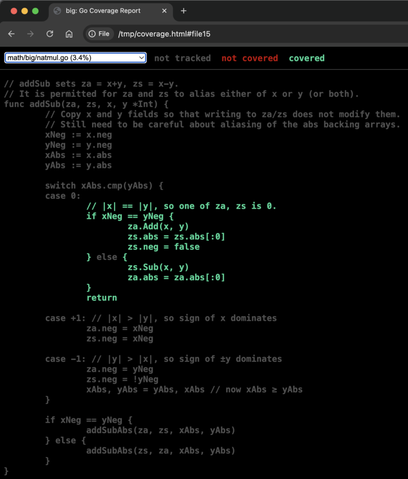
Task: Click the dropdown chevron of file selector
Action: point(141,58)
